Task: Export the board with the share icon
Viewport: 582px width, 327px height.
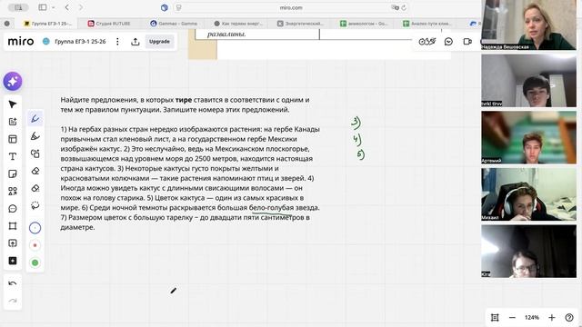Action: click(x=135, y=42)
